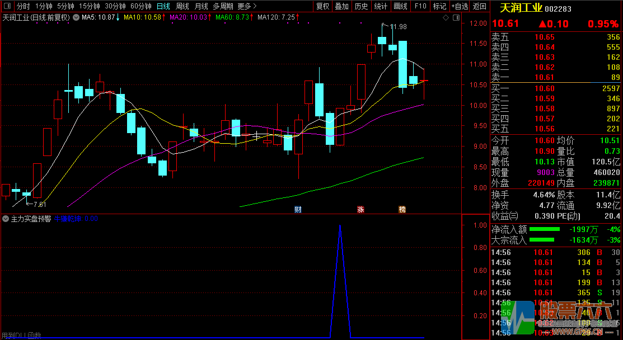Open the MA indicator settings arrow beside 天润工业
The width and height of the screenshot is (623, 340).
(76, 17)
